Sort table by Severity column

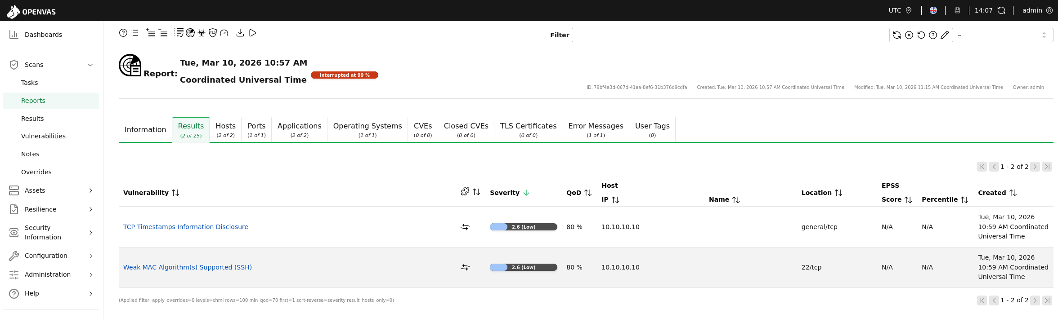(510, 193)
